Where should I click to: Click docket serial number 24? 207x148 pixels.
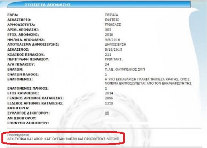[107, 65]
